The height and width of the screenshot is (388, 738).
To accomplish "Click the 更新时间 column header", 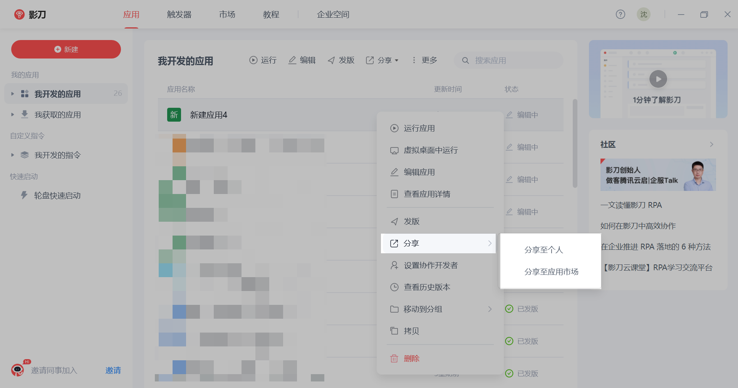I will click(x=448, y=89).
